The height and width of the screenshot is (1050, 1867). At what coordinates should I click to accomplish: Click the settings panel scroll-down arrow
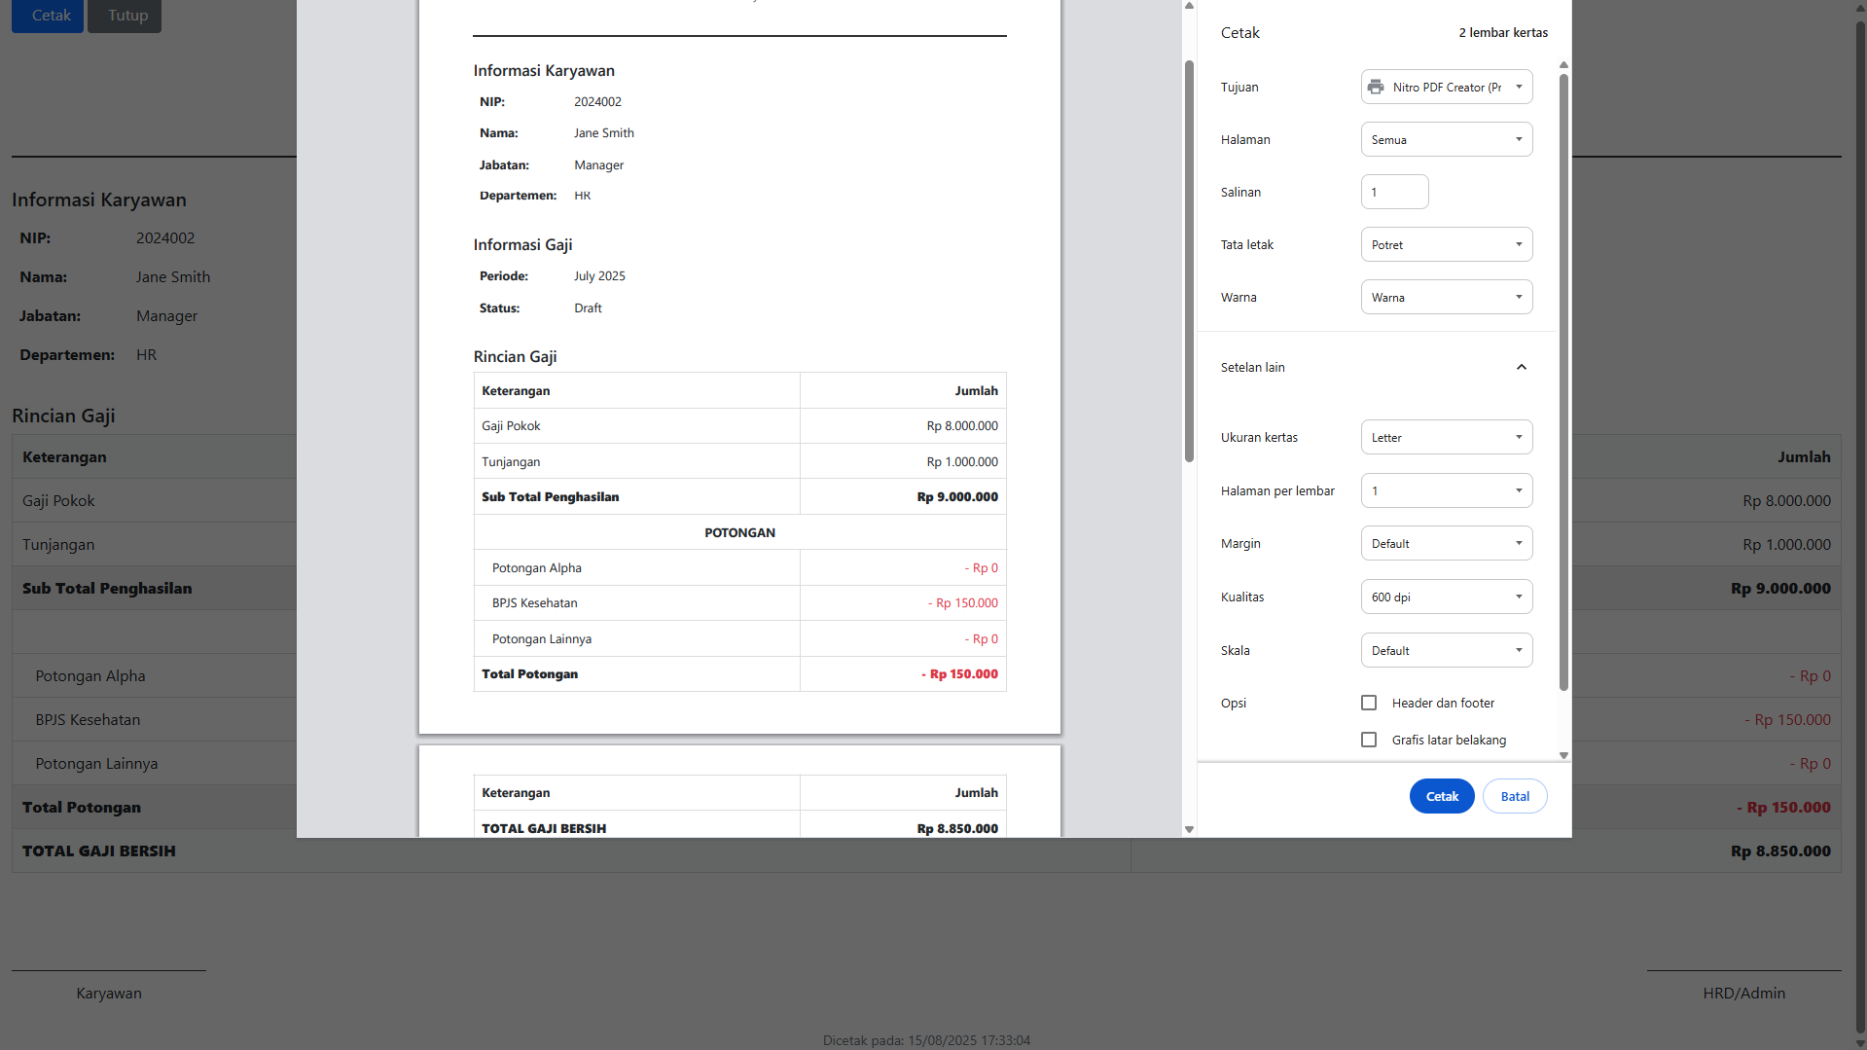point(1563,755)
